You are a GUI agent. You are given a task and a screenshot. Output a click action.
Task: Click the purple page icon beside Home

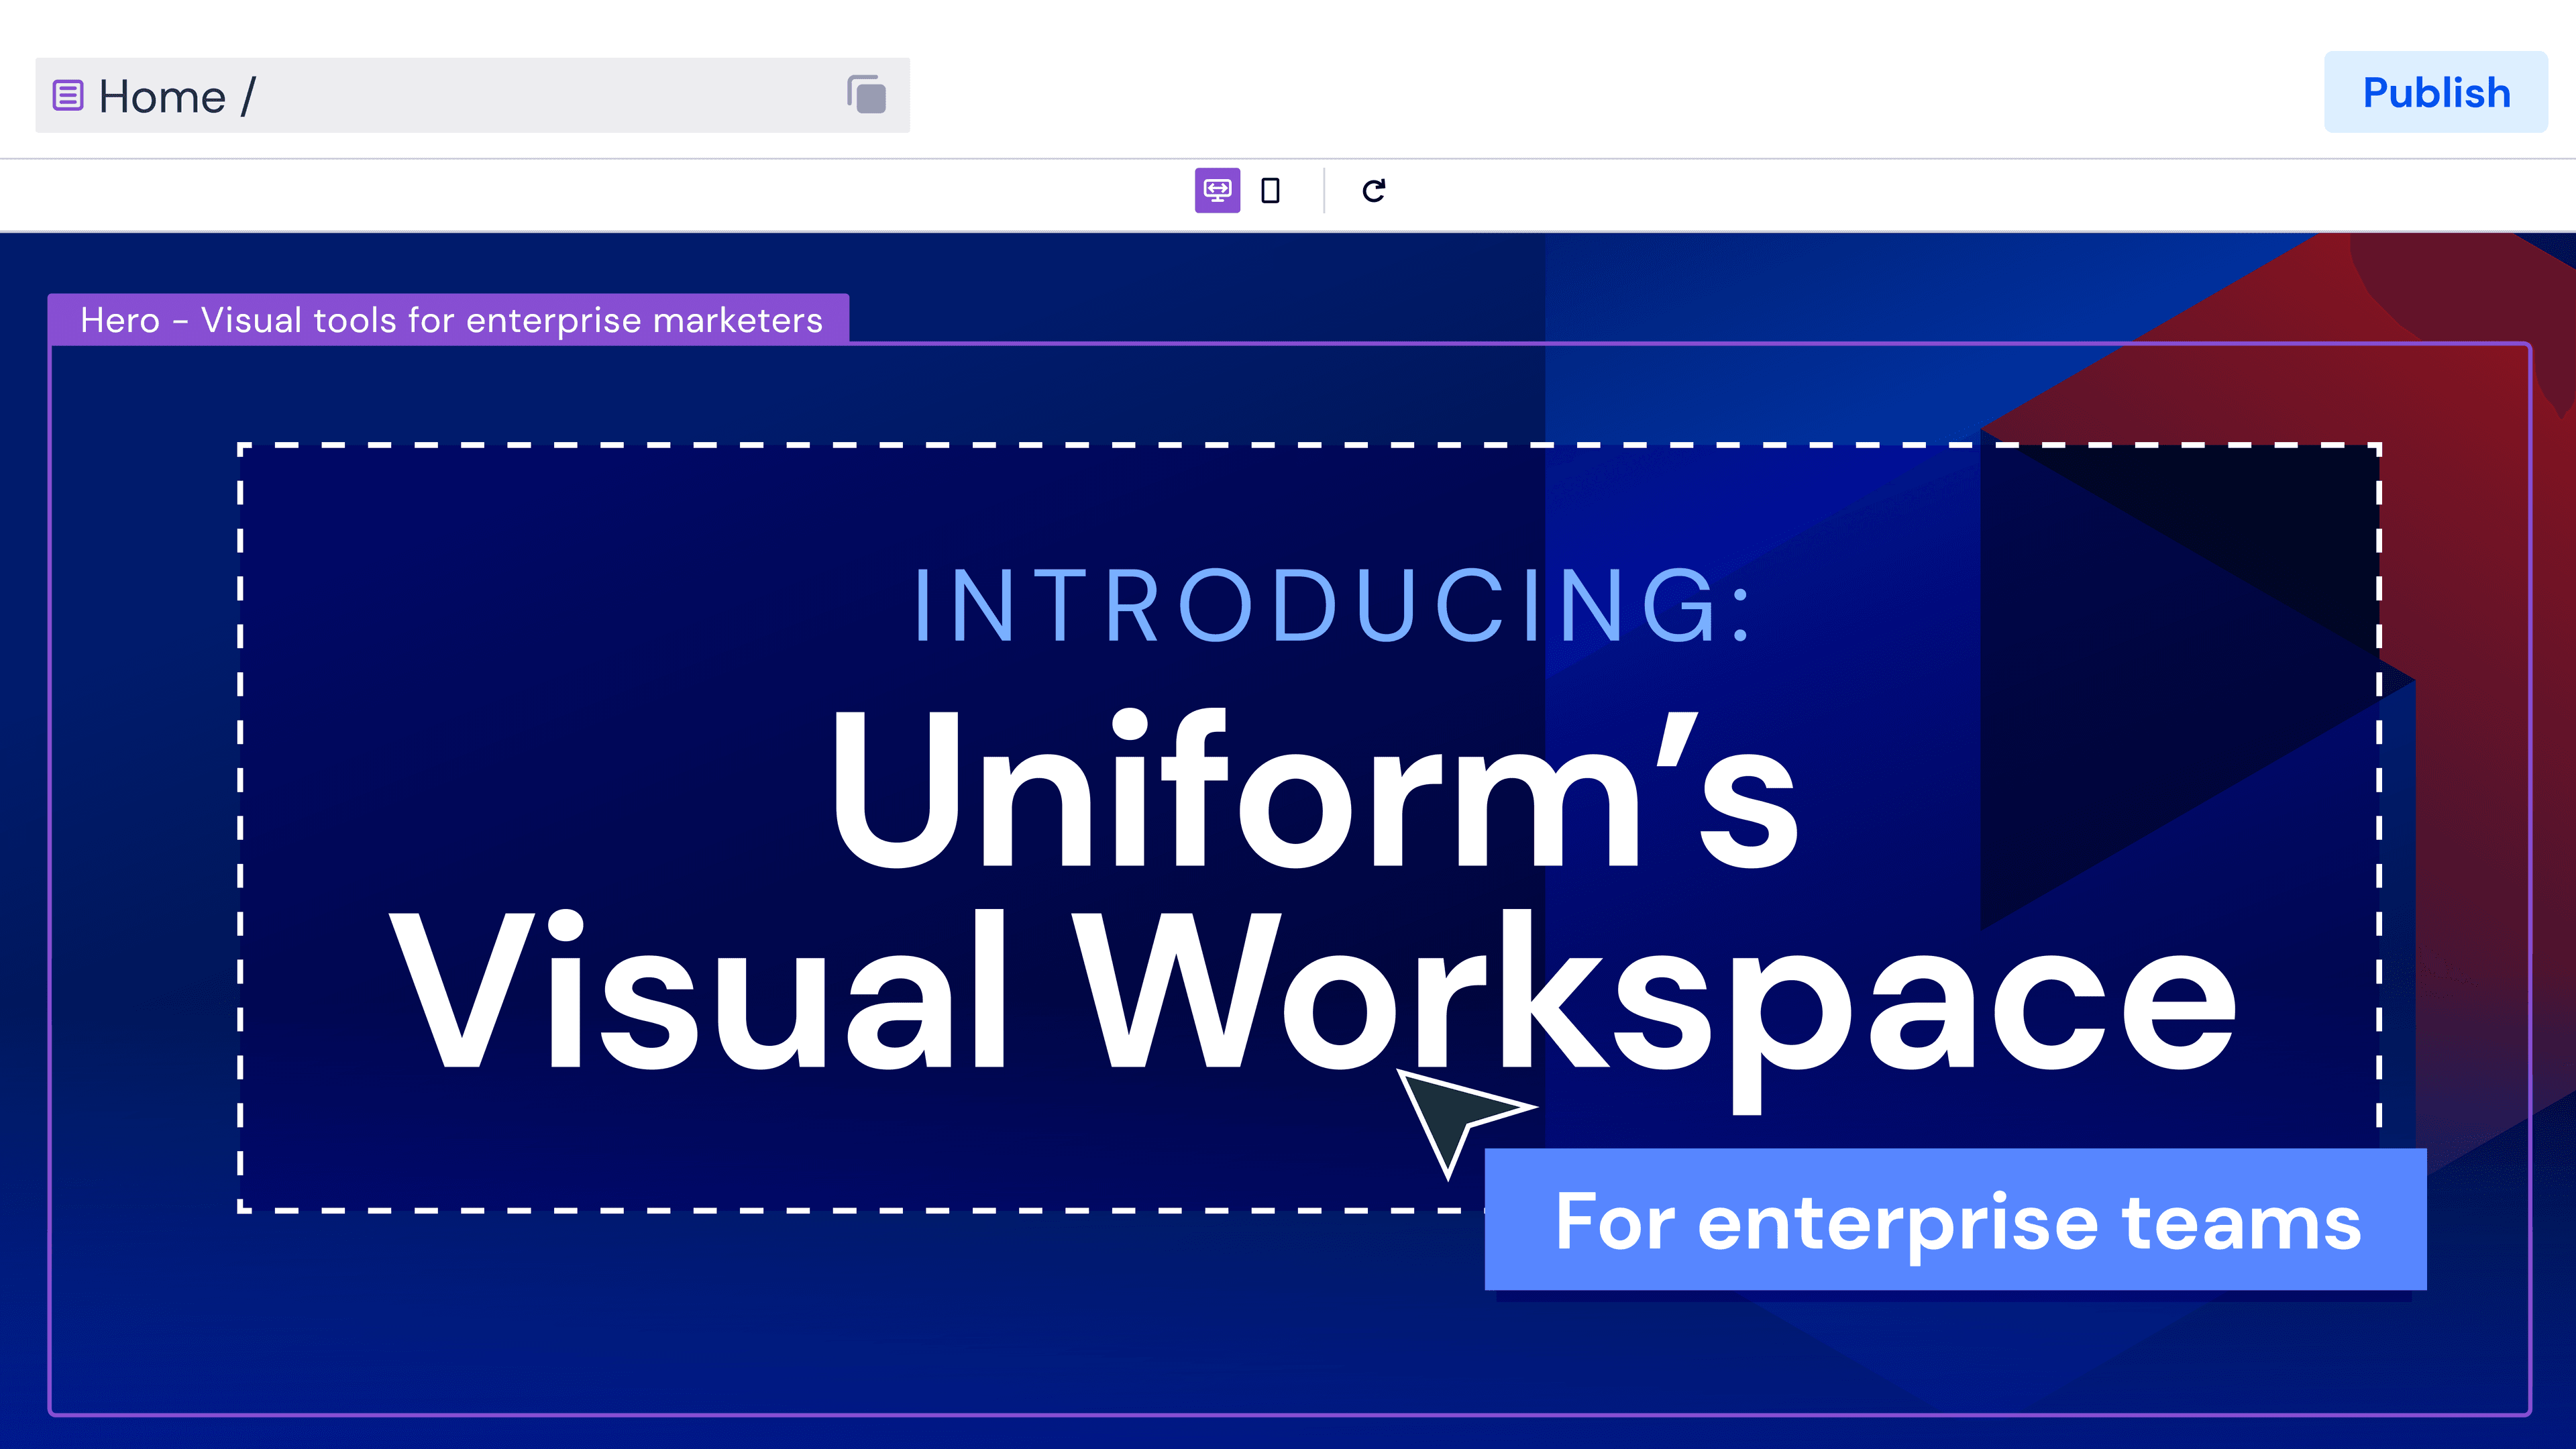click(x=67, y=96)
